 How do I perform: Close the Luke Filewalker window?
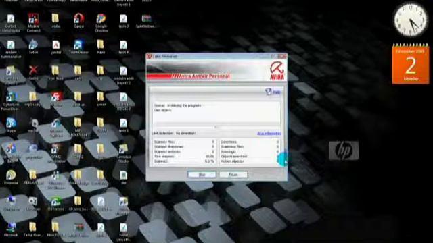tap(282, 56)
